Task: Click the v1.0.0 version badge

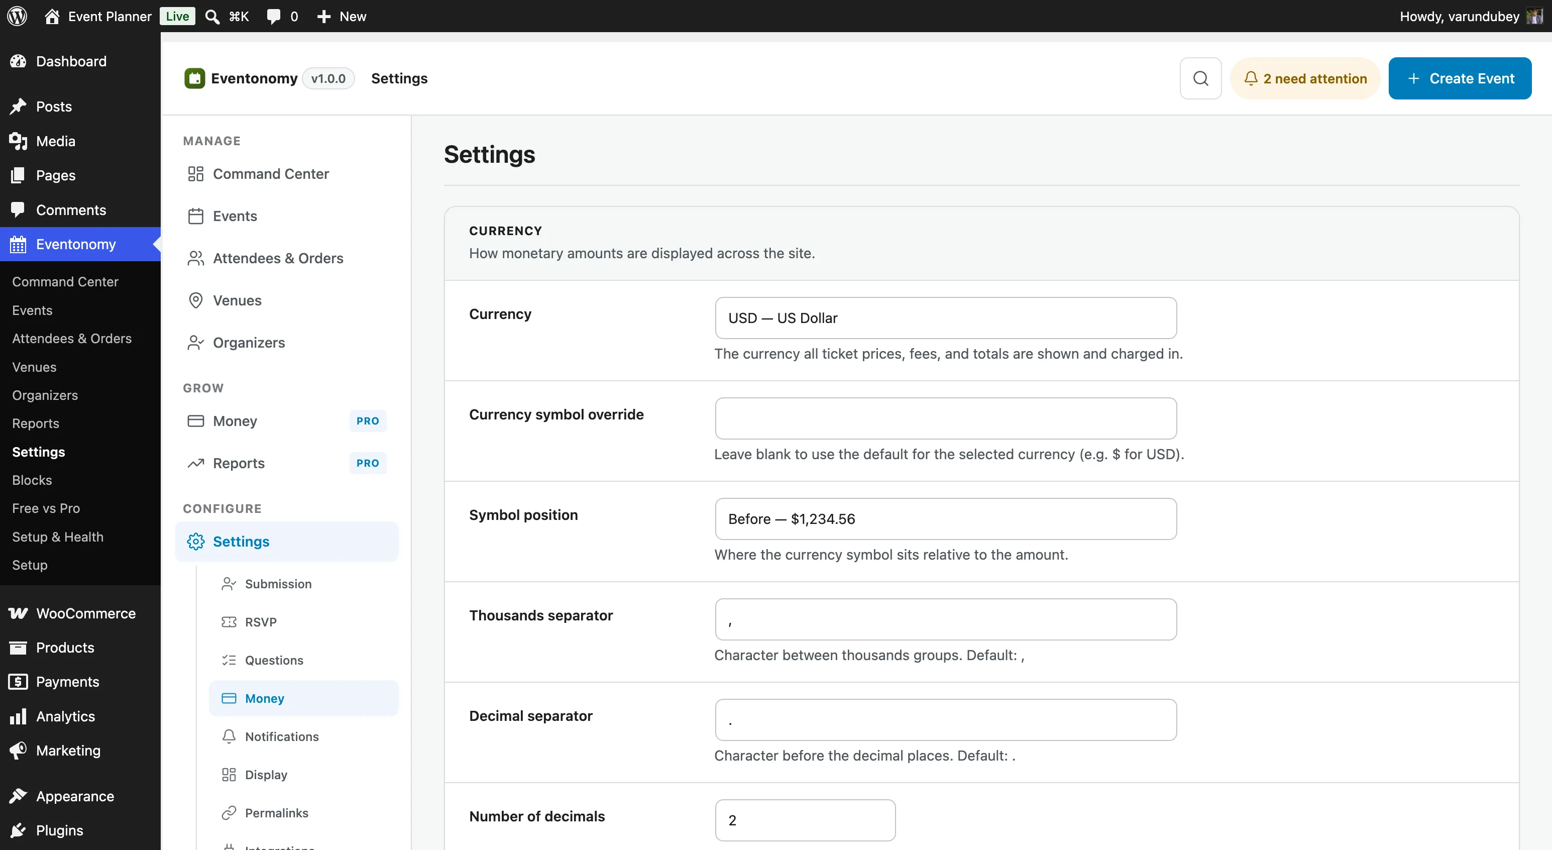Action: coord(328,78)
